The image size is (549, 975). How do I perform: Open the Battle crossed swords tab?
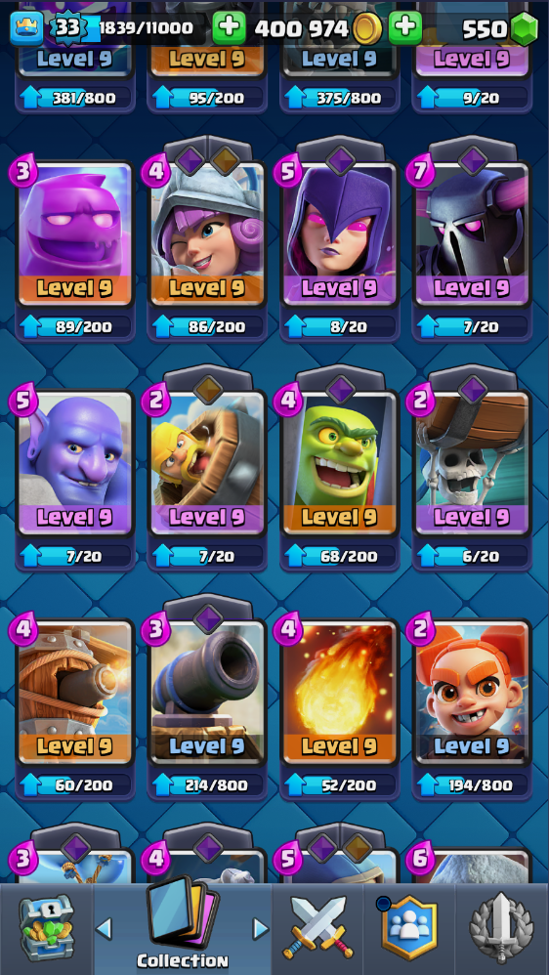[317, 927]
